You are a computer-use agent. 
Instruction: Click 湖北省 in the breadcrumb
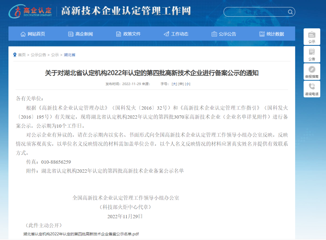click(x=69, y=55)
